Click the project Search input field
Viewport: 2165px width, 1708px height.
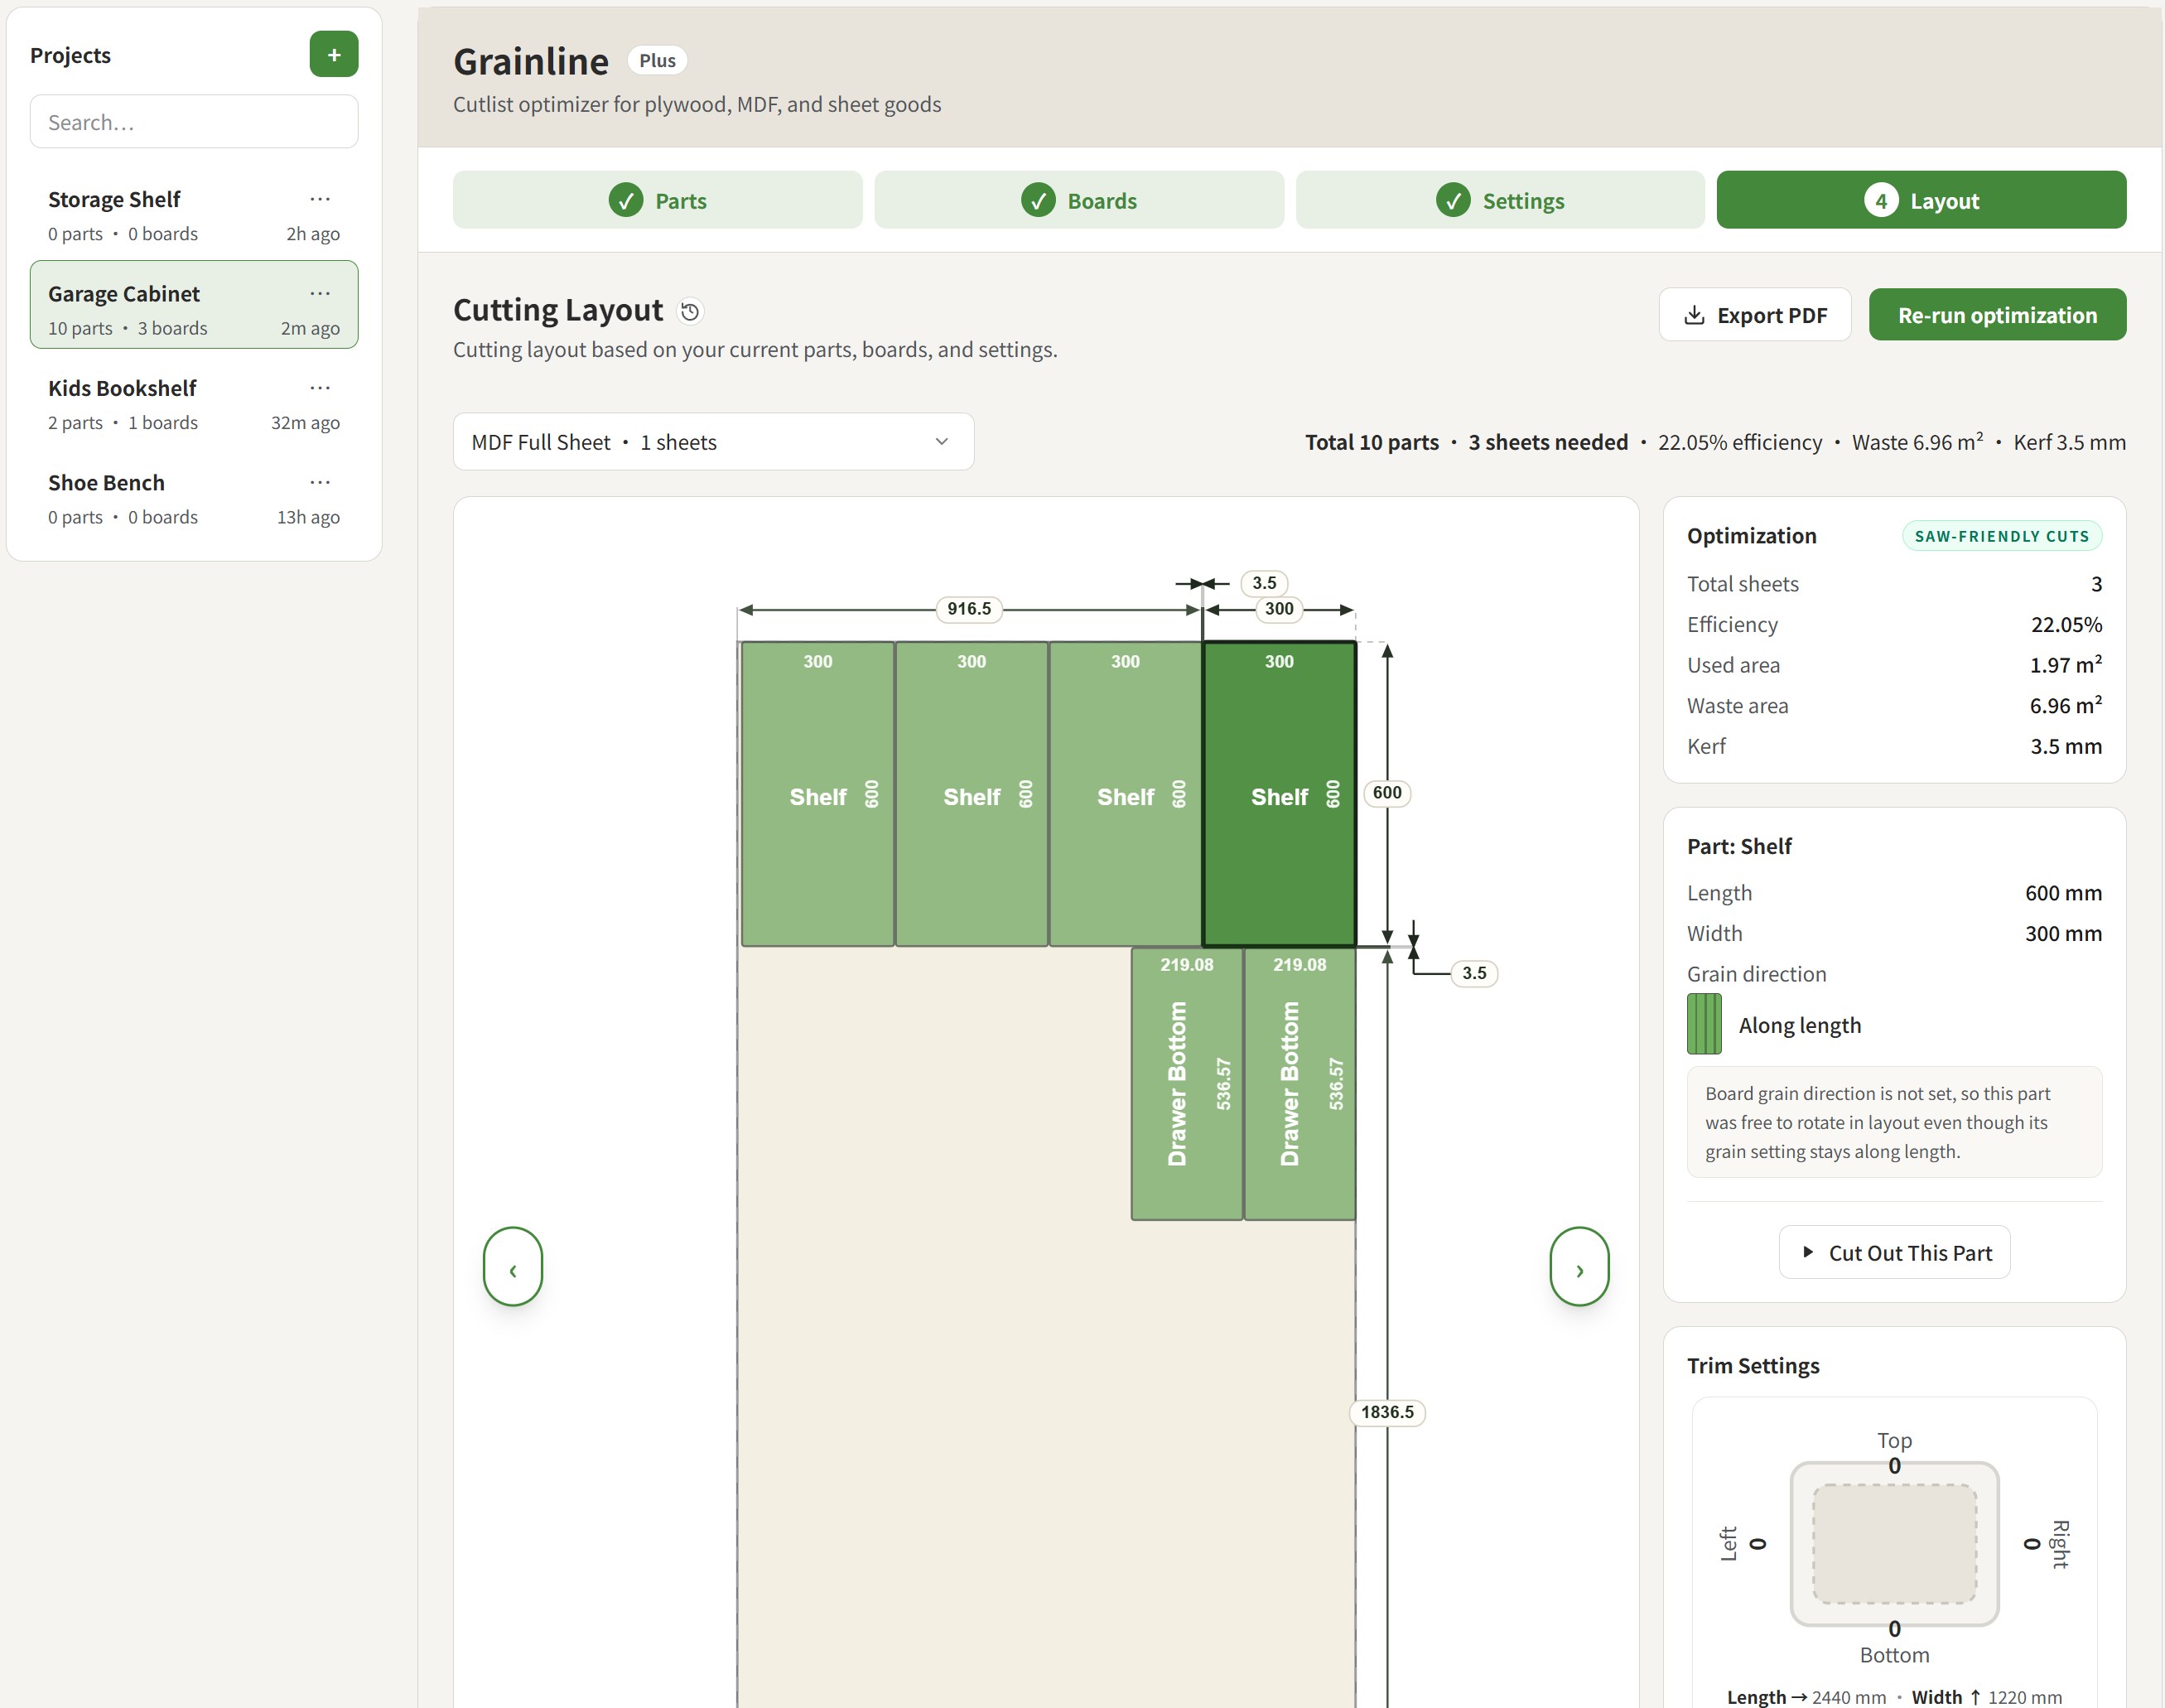[194, 122]
